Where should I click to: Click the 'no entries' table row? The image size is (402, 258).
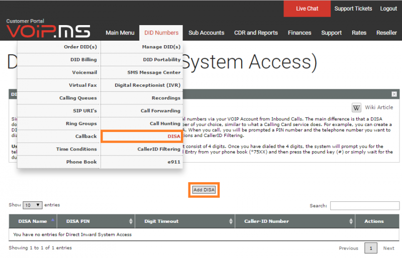(204, 234)
